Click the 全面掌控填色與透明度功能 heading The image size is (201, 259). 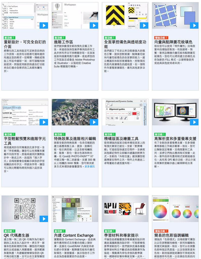point(125,44)
